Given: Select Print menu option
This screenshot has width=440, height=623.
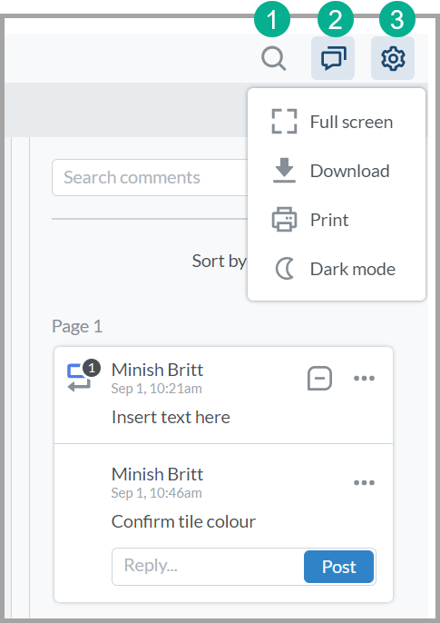Looking at the screenshot, I should pyautogui.click(x=337, y=220).
